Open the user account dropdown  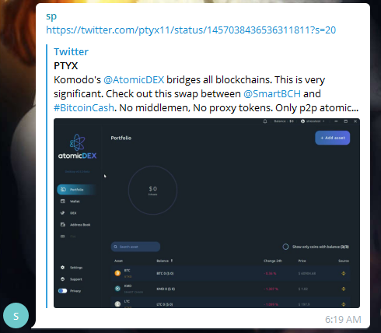pos(313,121)
